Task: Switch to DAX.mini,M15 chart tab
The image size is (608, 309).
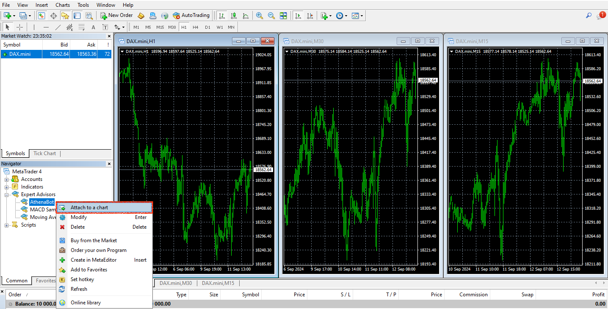Action: pos(218,283)
